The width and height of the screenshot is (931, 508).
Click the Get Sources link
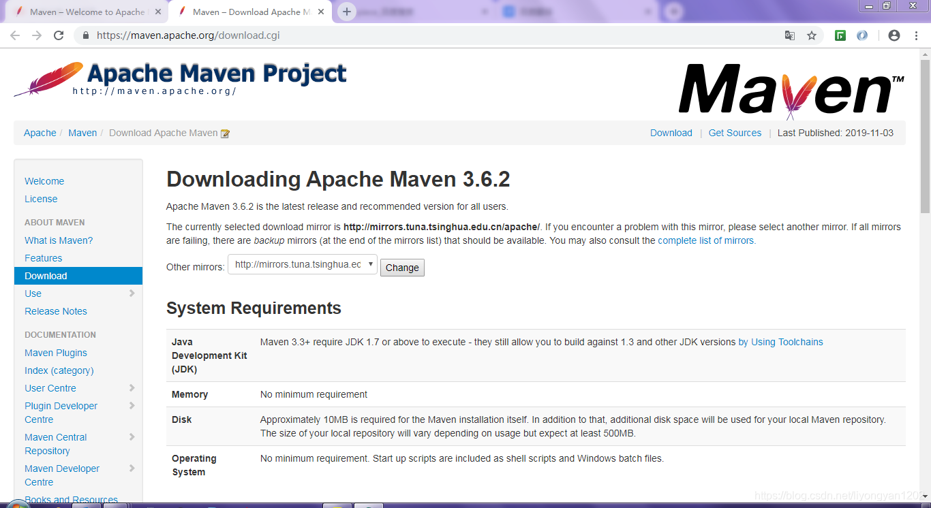(x=735, y=133)
